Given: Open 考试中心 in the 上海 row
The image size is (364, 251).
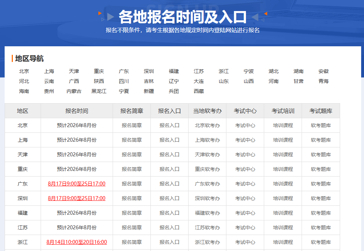Looking at the screenshot, I should (x=245, y=140).
